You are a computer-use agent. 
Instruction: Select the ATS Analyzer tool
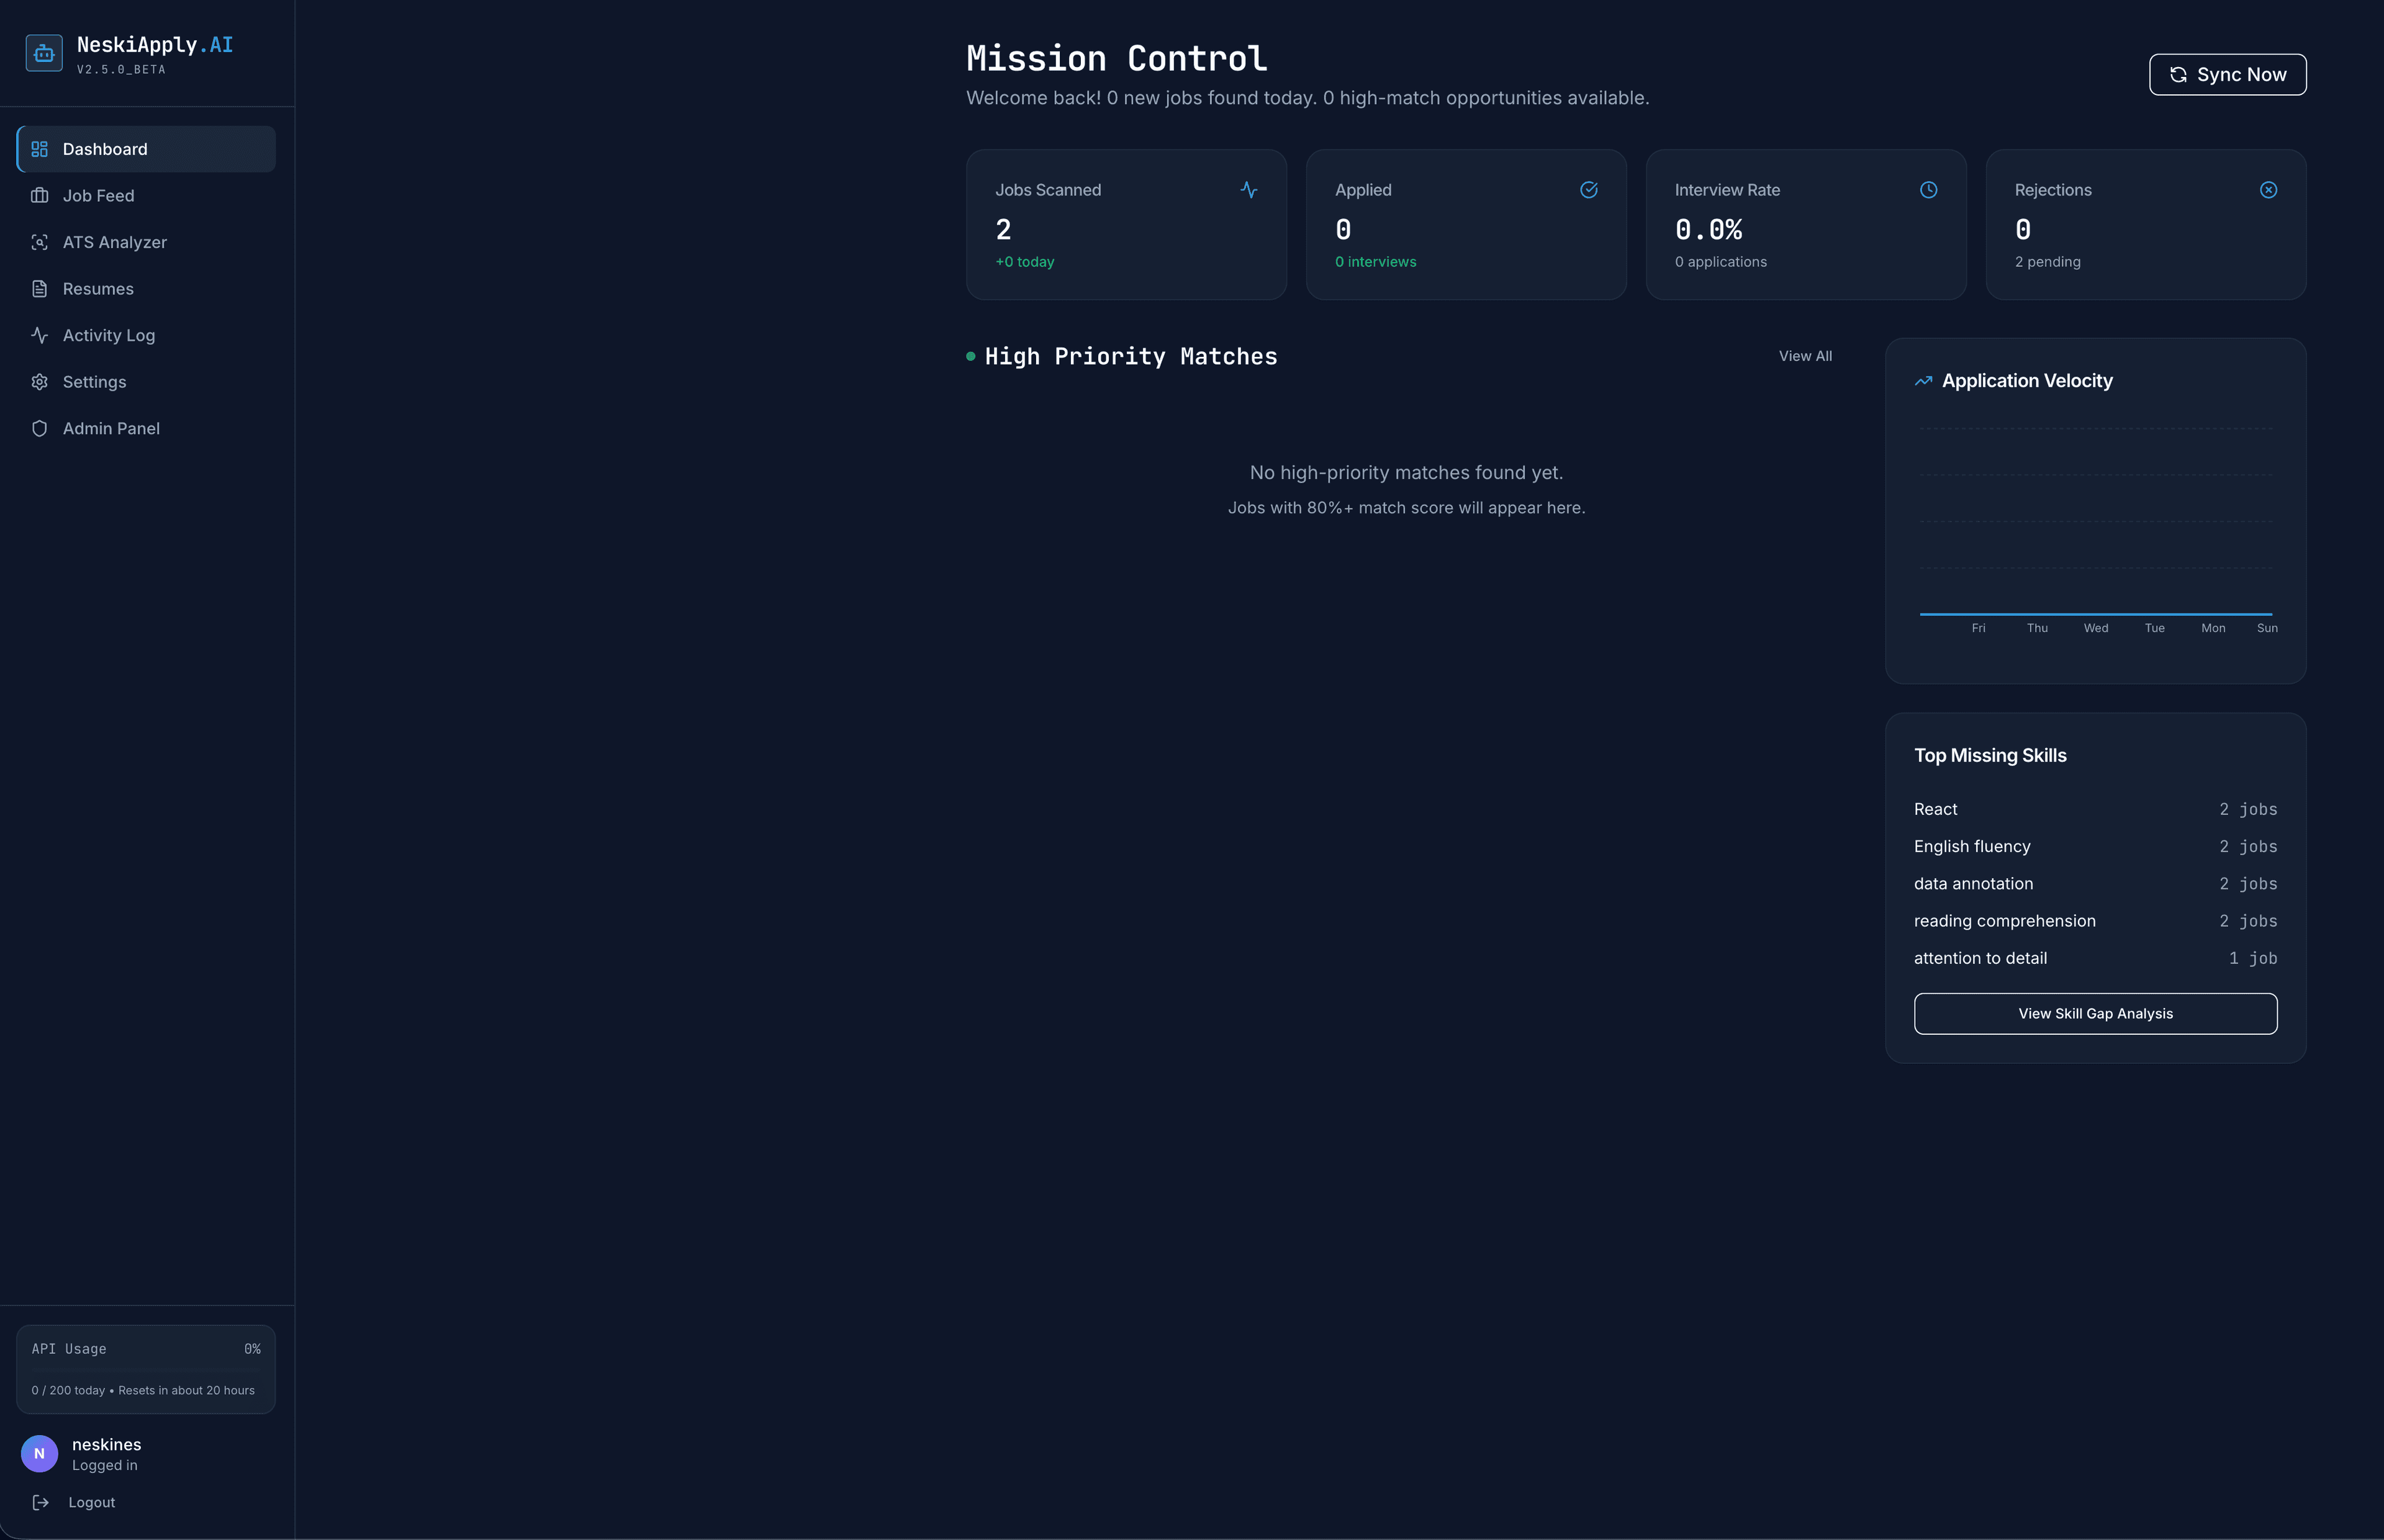point(115,242)
